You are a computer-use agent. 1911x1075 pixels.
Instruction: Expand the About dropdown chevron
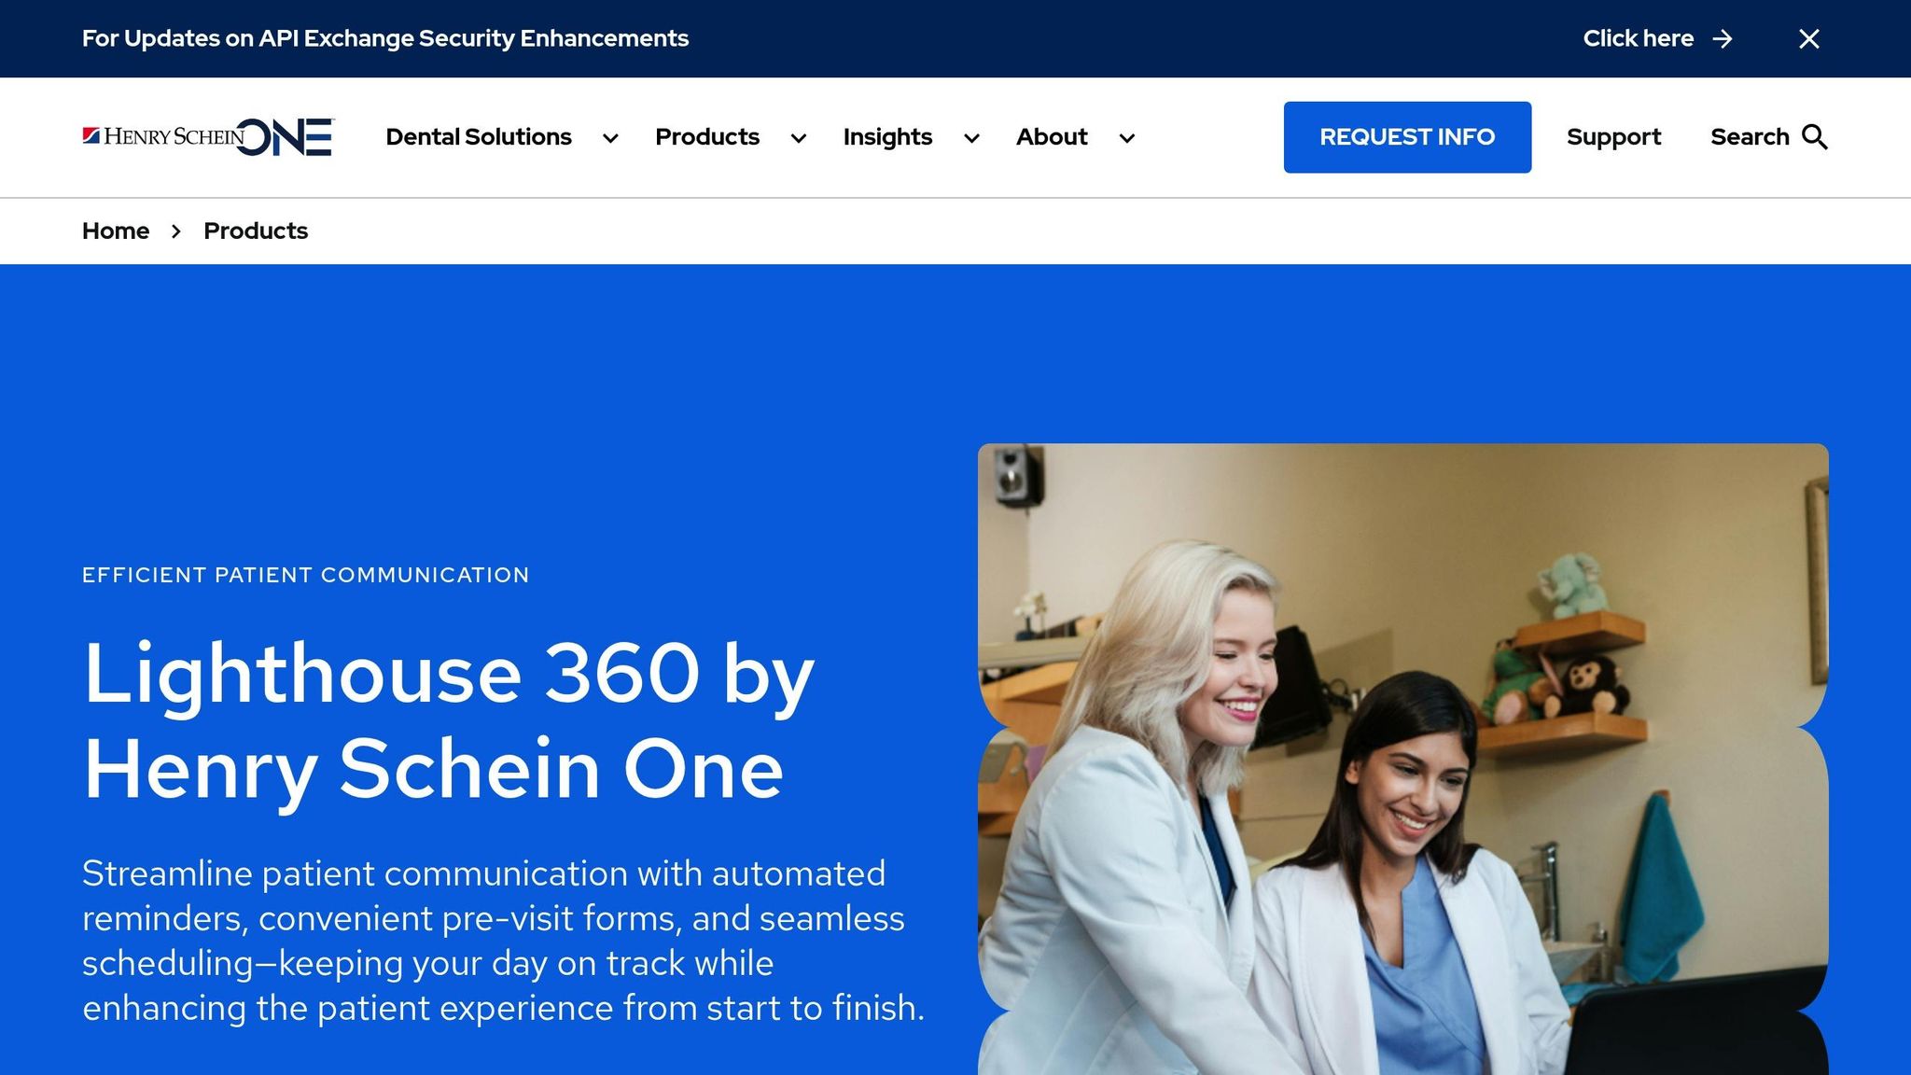[x=1127, y=138]
